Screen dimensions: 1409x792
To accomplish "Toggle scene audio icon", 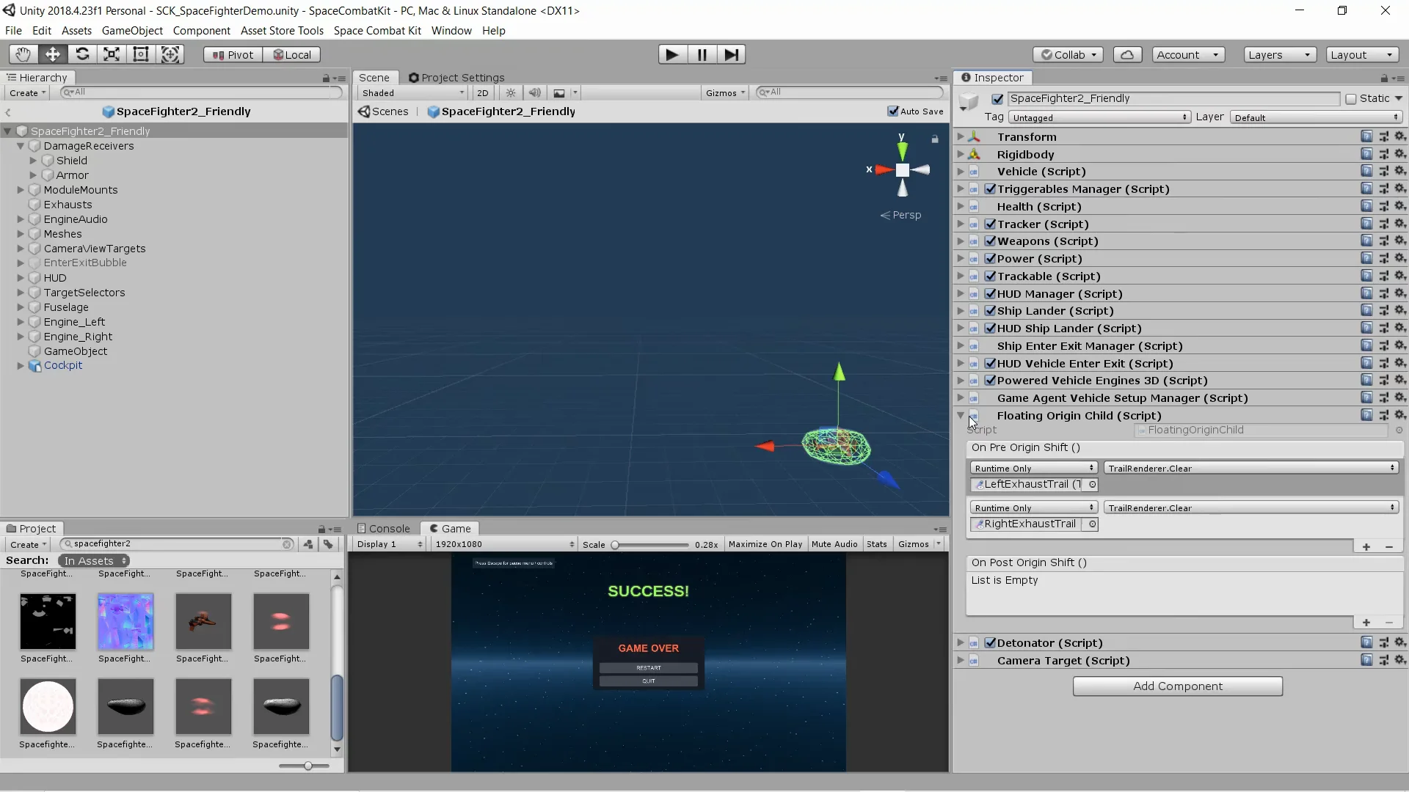I will pos(535,93).
